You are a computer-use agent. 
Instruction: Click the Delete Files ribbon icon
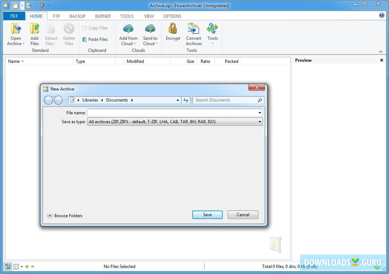pos(69,29)
